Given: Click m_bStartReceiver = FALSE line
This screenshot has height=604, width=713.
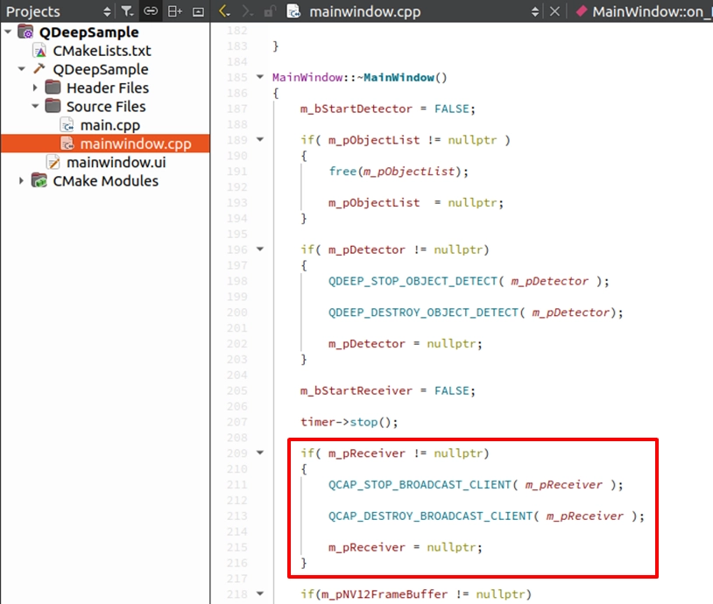Looking at the screenshot, I should 387,391.
